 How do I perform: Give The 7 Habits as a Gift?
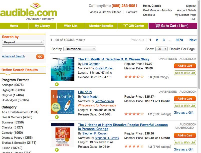pyautogui.click(x=184, y=149)
